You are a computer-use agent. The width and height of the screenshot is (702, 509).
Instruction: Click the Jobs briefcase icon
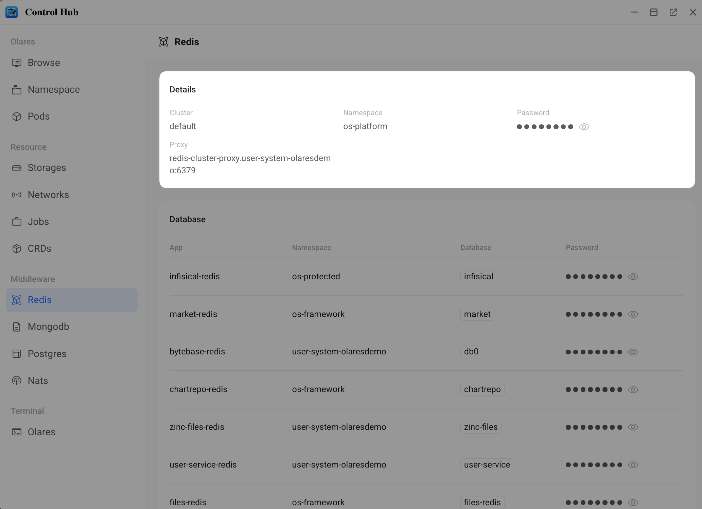point(16,221)
